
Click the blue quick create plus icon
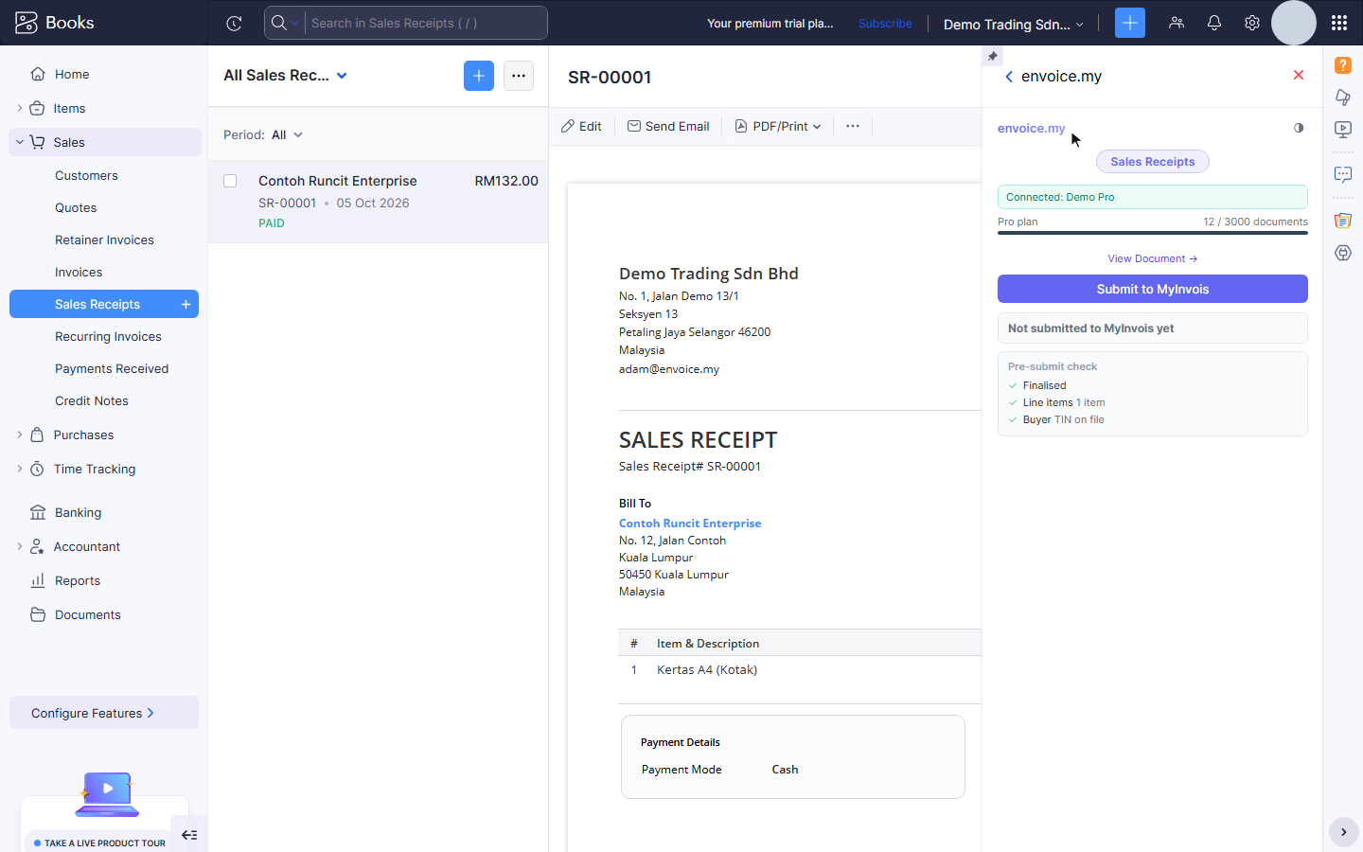click(x=1130, y=23)
